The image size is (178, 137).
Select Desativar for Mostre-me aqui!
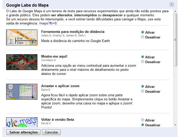point(143,62)
